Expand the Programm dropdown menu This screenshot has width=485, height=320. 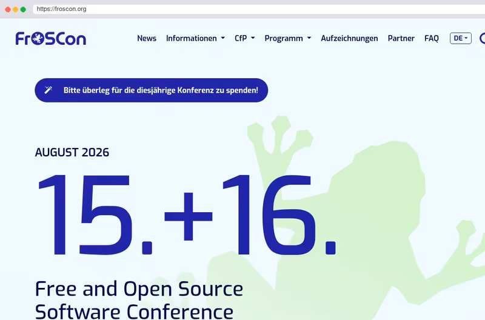pos(287,38)
